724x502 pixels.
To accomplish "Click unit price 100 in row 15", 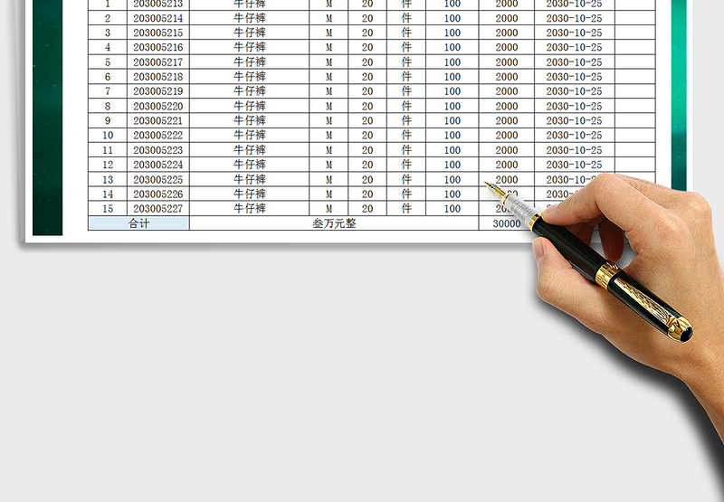I will [452, 209].
